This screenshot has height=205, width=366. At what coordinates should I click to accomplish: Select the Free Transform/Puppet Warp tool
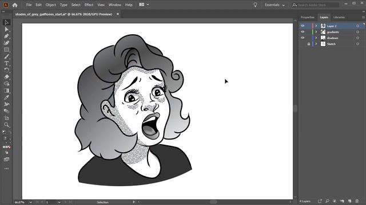6,104
